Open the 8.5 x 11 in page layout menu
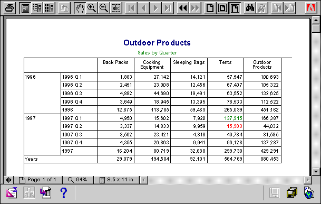Screen dimensions: 321x204 [x=116, y=180]
